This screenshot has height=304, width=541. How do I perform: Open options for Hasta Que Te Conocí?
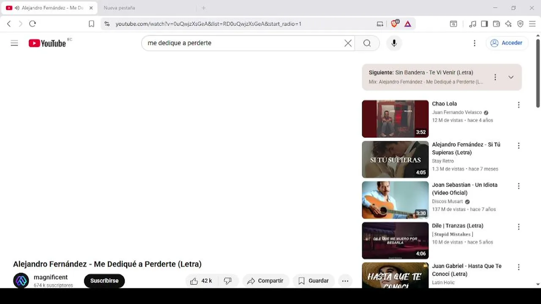pos(519,267)
